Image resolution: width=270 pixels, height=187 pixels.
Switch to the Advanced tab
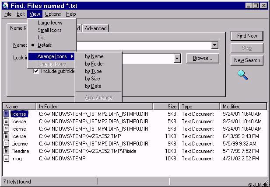point(95,28)
